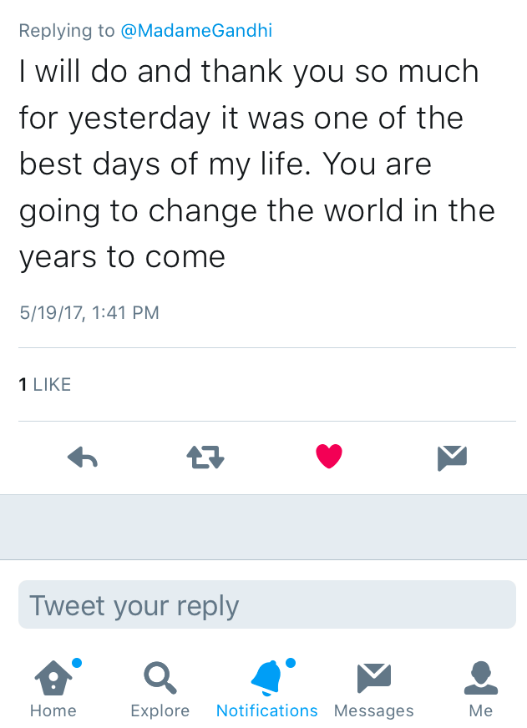
Task: Open the @MadameGandhi profile link
Action: [196, 31]
